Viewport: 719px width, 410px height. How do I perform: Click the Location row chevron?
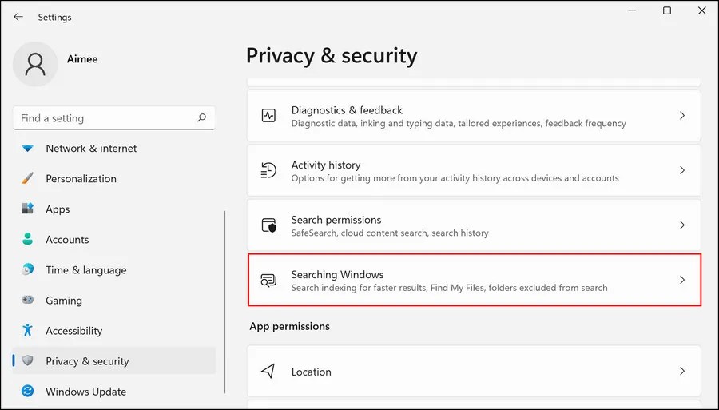[x=682, y=371]
